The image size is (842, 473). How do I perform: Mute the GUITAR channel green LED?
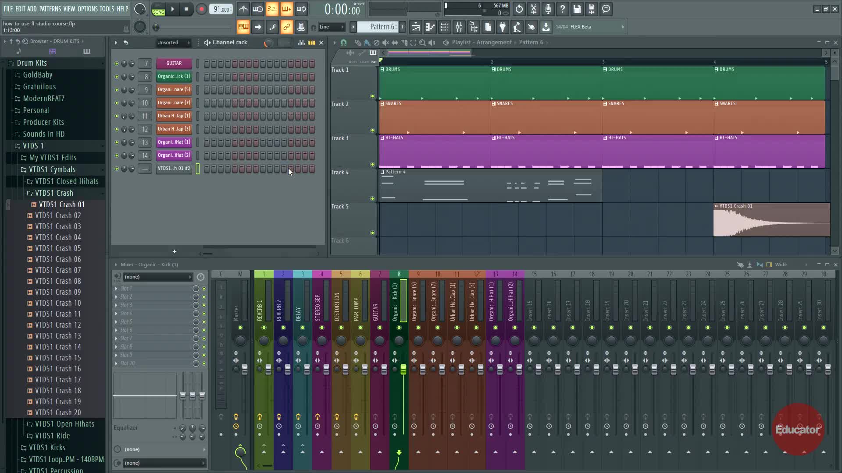click(116, 64)
